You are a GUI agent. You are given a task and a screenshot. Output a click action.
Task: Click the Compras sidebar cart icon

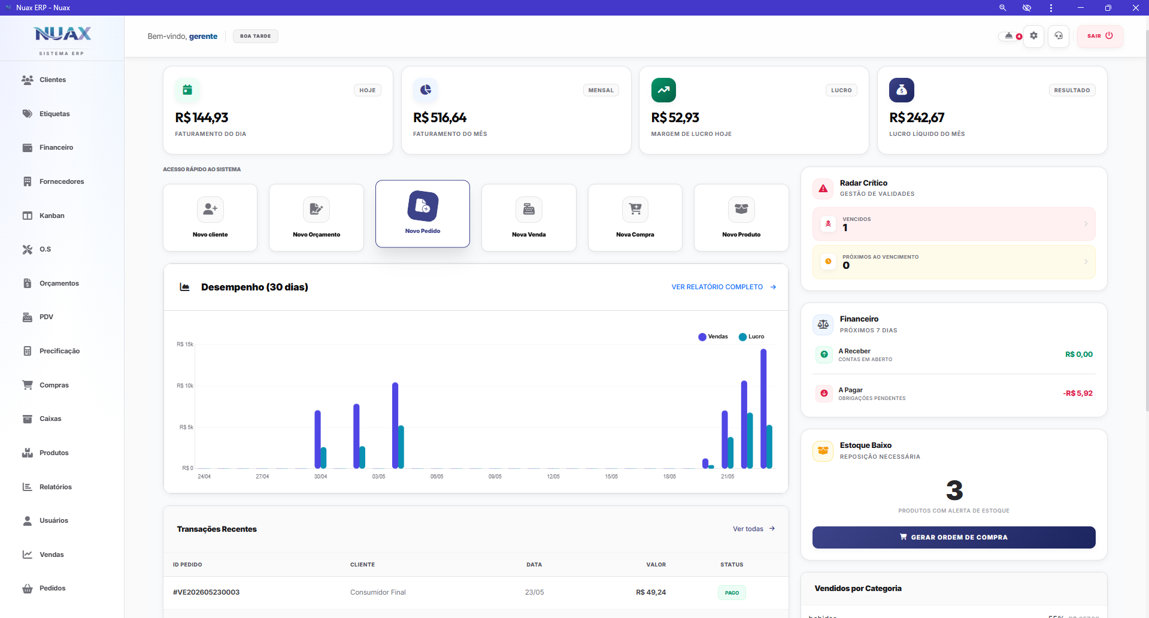pyautogui.click(x=28, y=385)
